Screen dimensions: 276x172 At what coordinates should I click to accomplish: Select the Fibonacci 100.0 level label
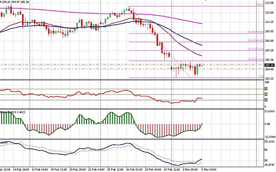point(260,5)
